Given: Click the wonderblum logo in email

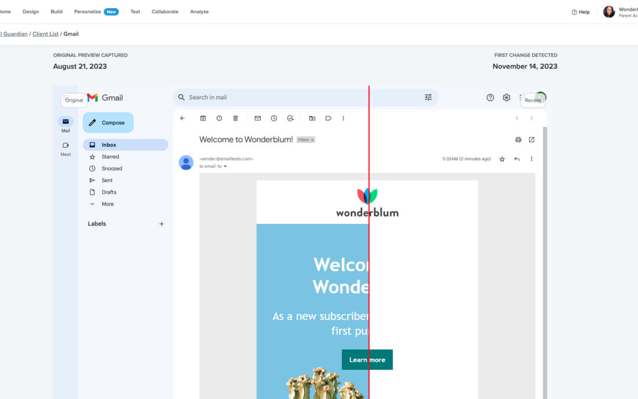Looking at the screenshot, I should point(367,202).
